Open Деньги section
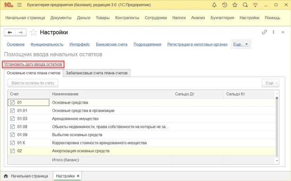 click(x=83, y=18)
